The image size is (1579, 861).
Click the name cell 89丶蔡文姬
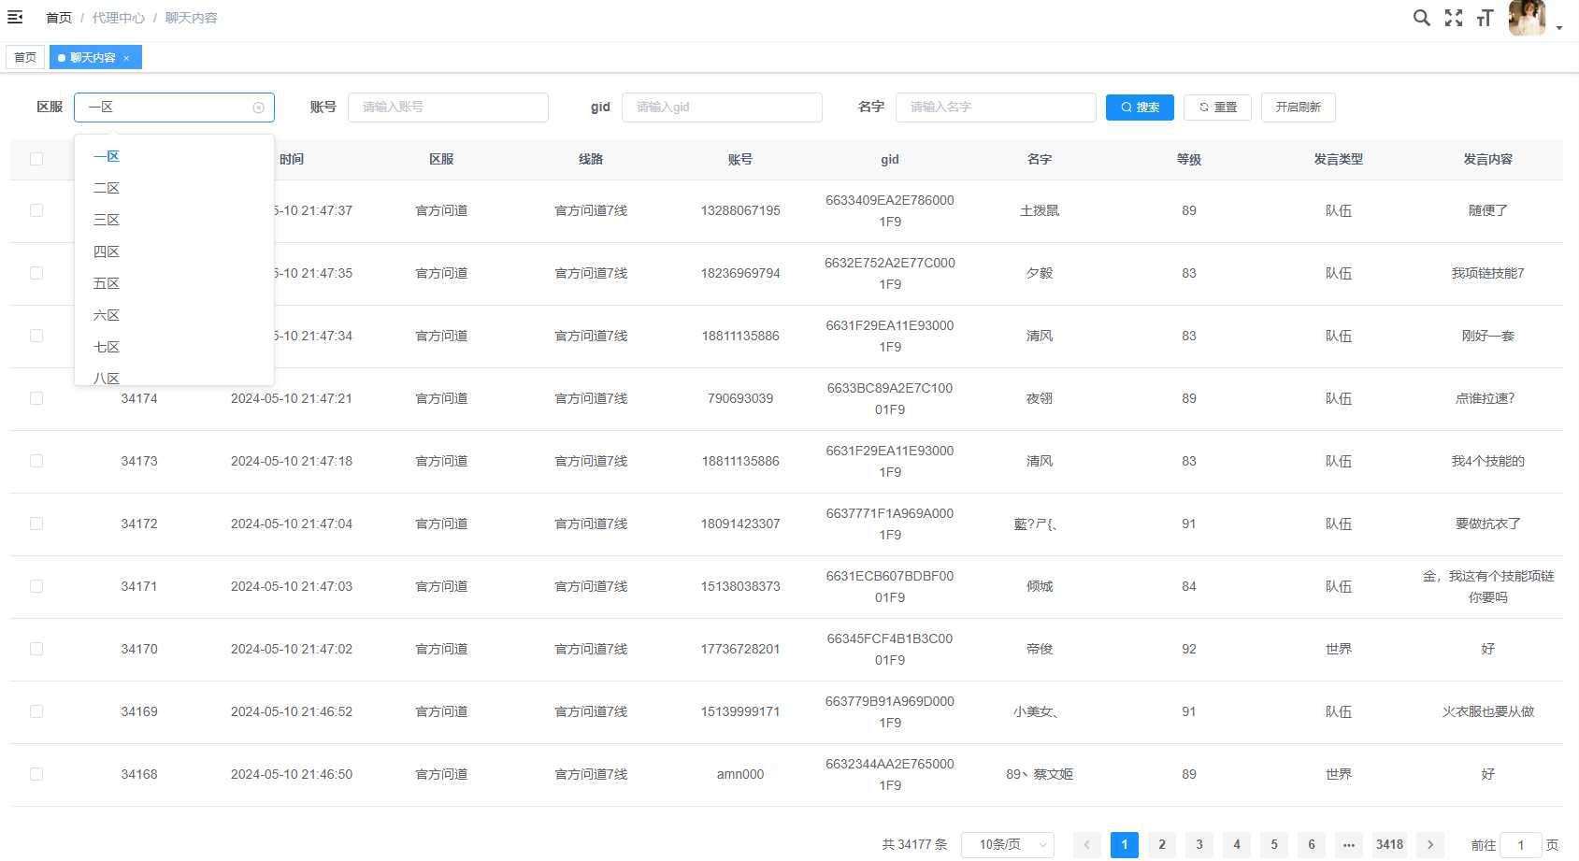point(1040,774)
